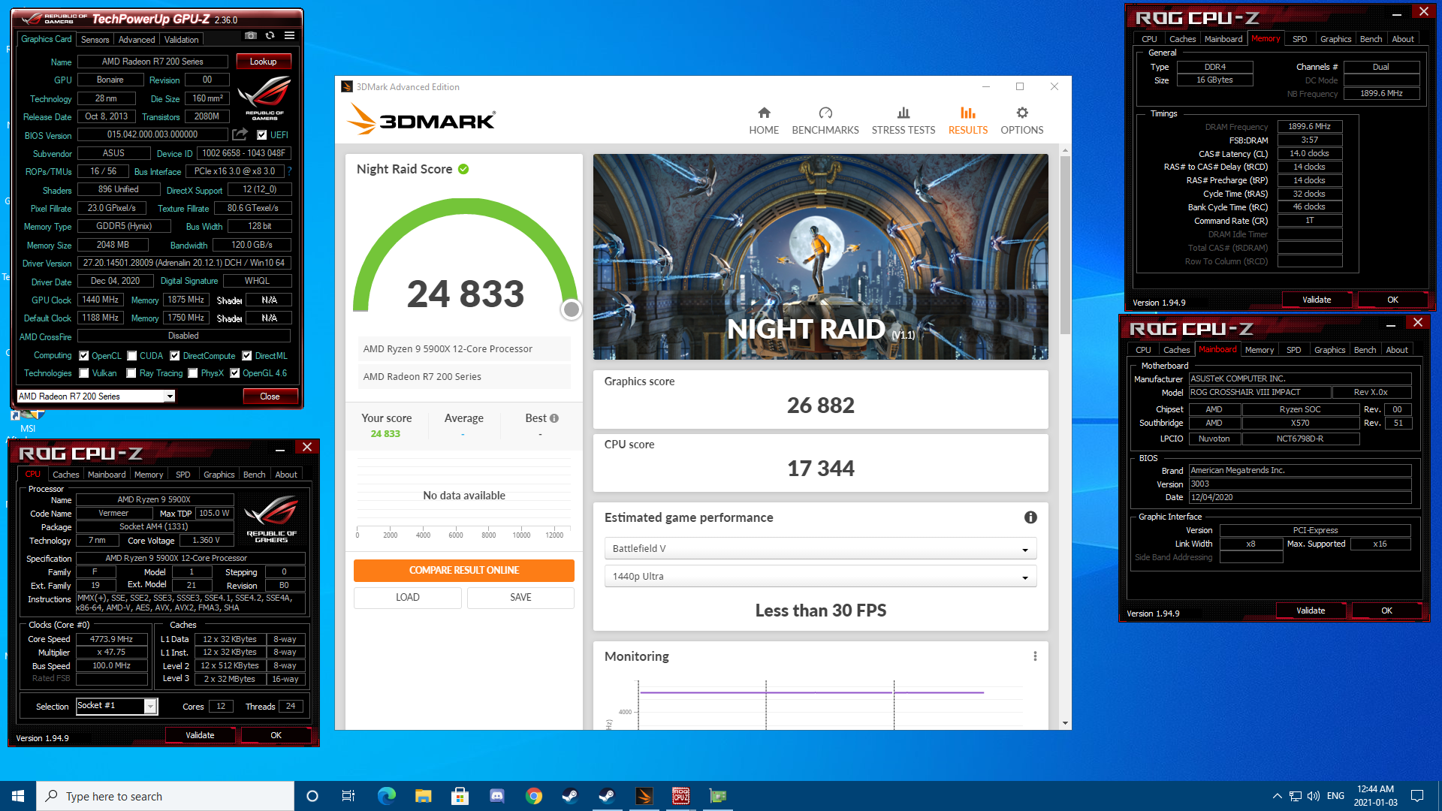Open Caches tab in bottom-left CPU-Z window
Viewport: 1442px width, 811px height.
[x=66, y=475]
